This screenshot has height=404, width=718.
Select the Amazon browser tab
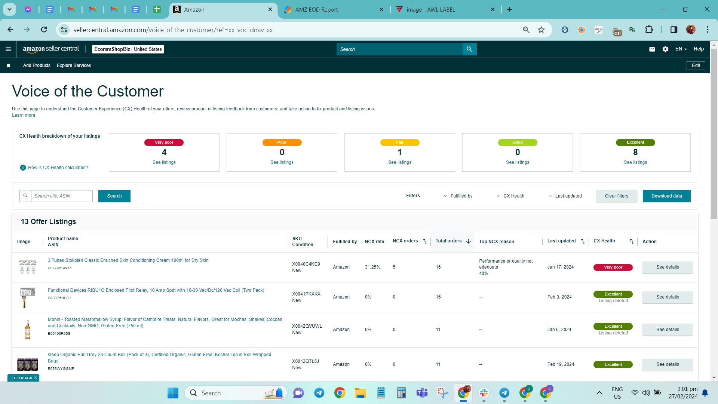coord(223,9)
